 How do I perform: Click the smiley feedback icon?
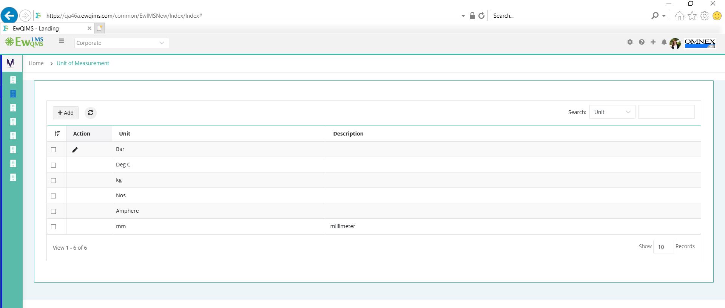coord(717,16)
